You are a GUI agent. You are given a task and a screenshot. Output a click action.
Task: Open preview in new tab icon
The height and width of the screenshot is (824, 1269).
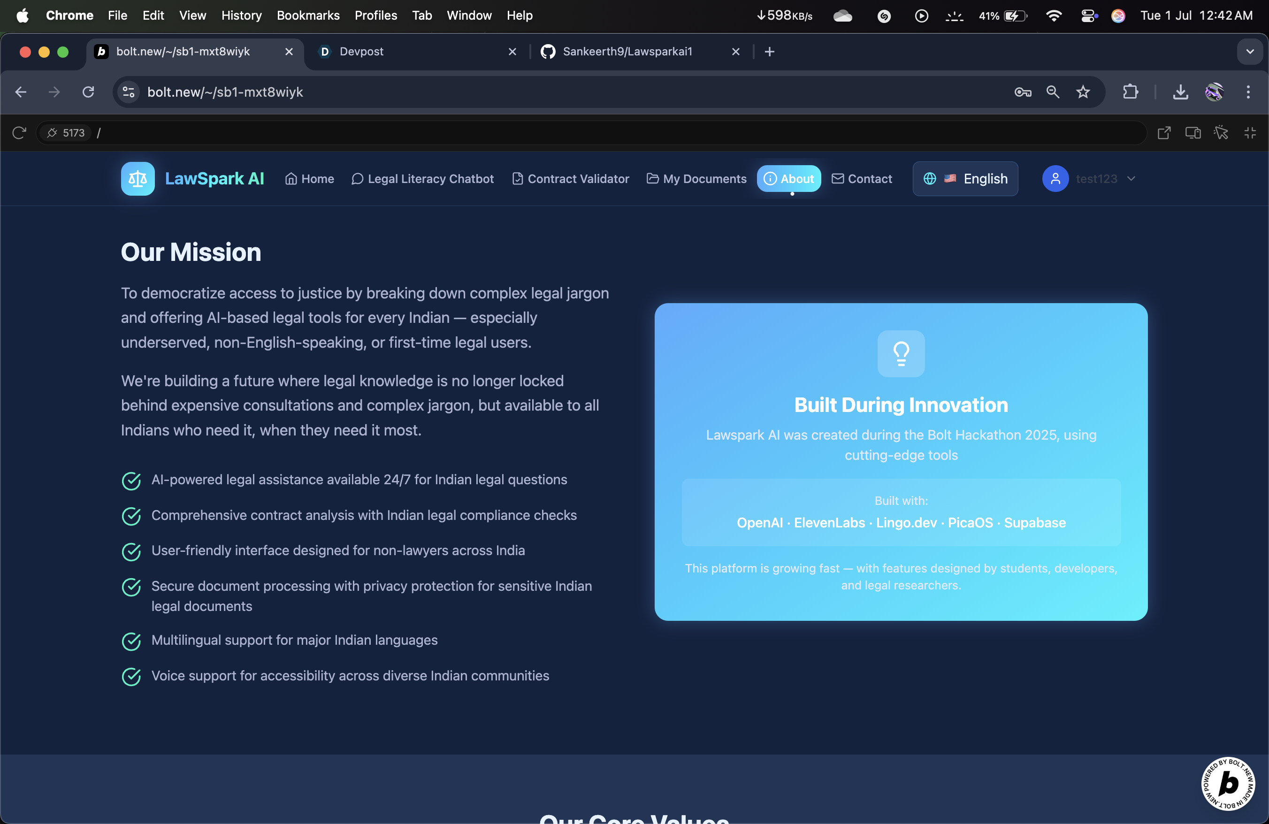click(1164, 133)
